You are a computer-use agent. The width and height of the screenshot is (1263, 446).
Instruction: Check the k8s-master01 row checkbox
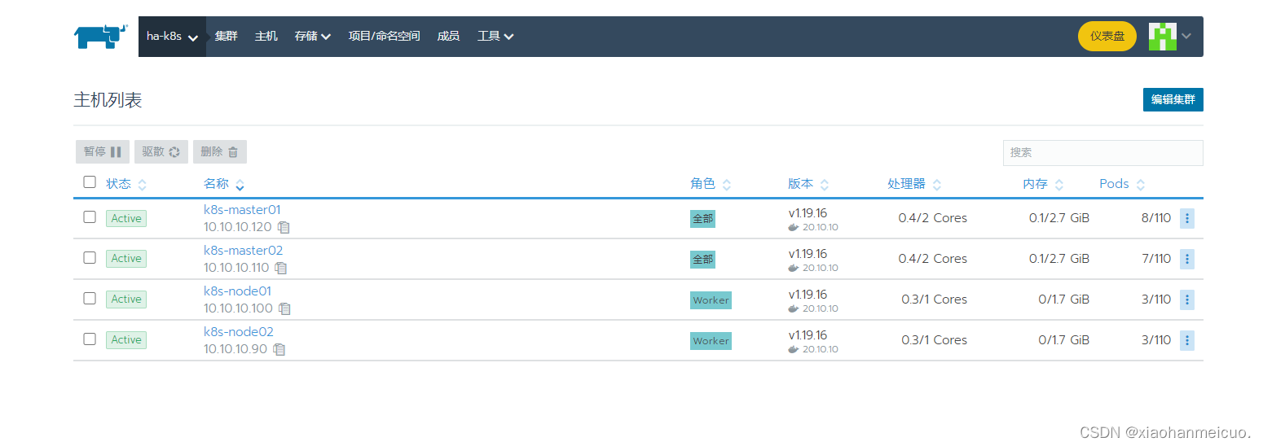pos(90,216)
